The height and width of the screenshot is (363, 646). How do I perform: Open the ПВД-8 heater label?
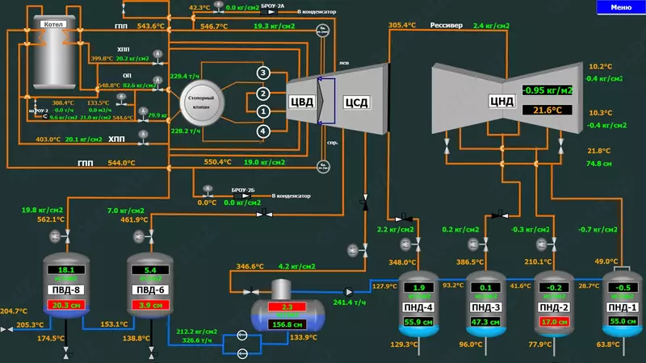pyautogui.click(x=66, y=290)
